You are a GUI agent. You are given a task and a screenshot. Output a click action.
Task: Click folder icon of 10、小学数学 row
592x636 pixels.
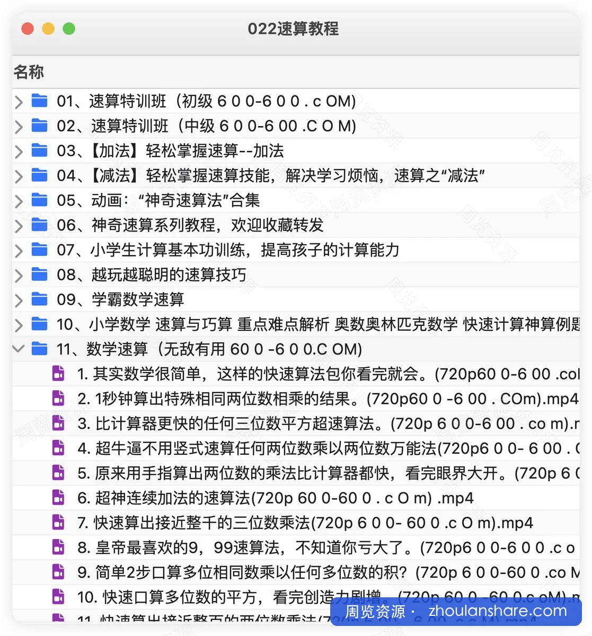[x=40, y=324]
